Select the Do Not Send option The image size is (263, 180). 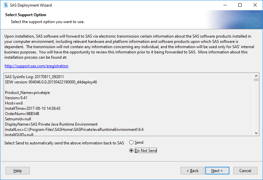tap(131, 151)
